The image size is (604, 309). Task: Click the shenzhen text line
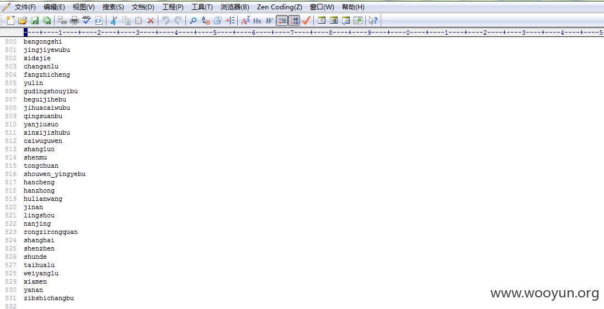pyautogui.click(x=39, y=249)
